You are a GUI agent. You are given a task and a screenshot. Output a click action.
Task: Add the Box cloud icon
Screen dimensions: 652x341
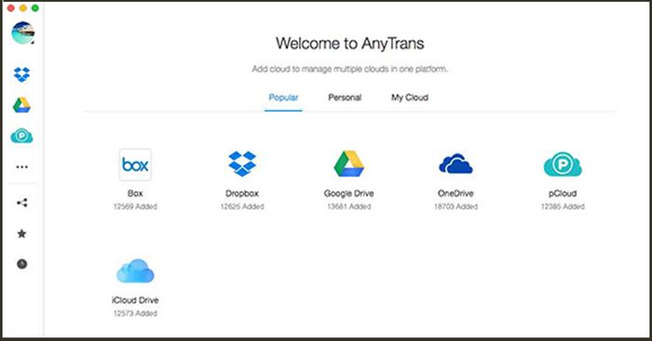coord(135,165)
